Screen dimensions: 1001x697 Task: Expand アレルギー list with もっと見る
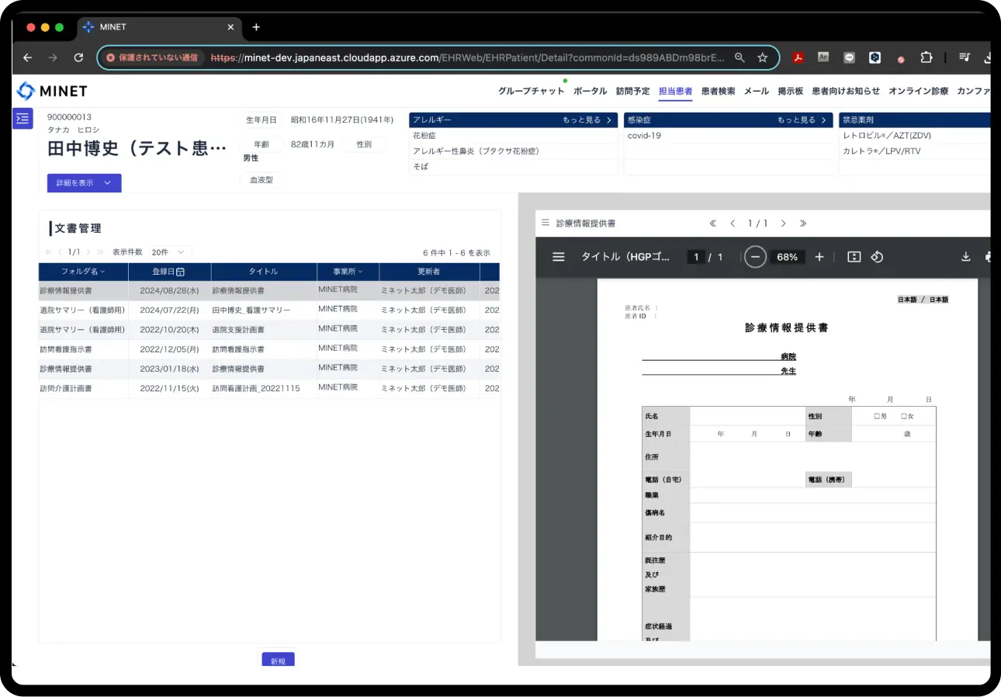587,120
